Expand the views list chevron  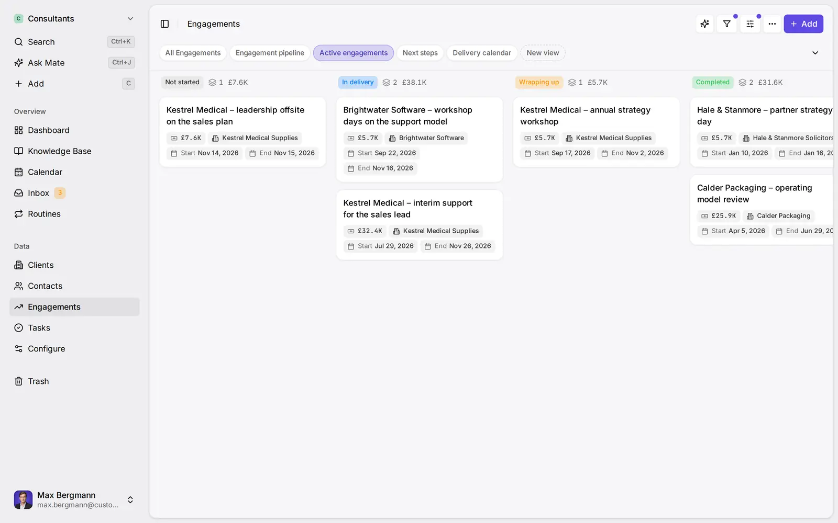point(815,53)
